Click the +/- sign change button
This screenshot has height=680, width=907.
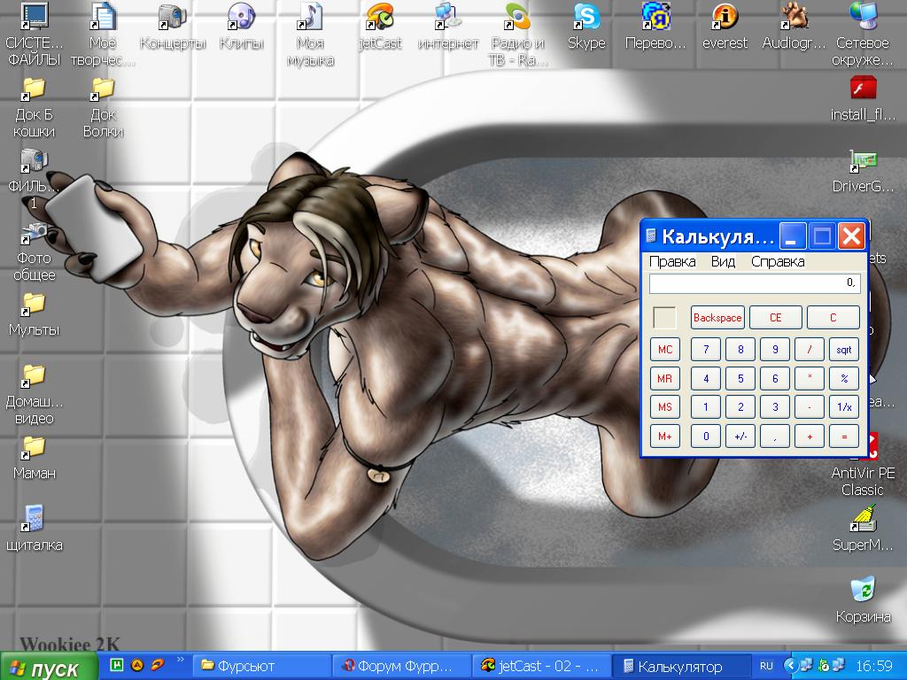coord(740,436)
